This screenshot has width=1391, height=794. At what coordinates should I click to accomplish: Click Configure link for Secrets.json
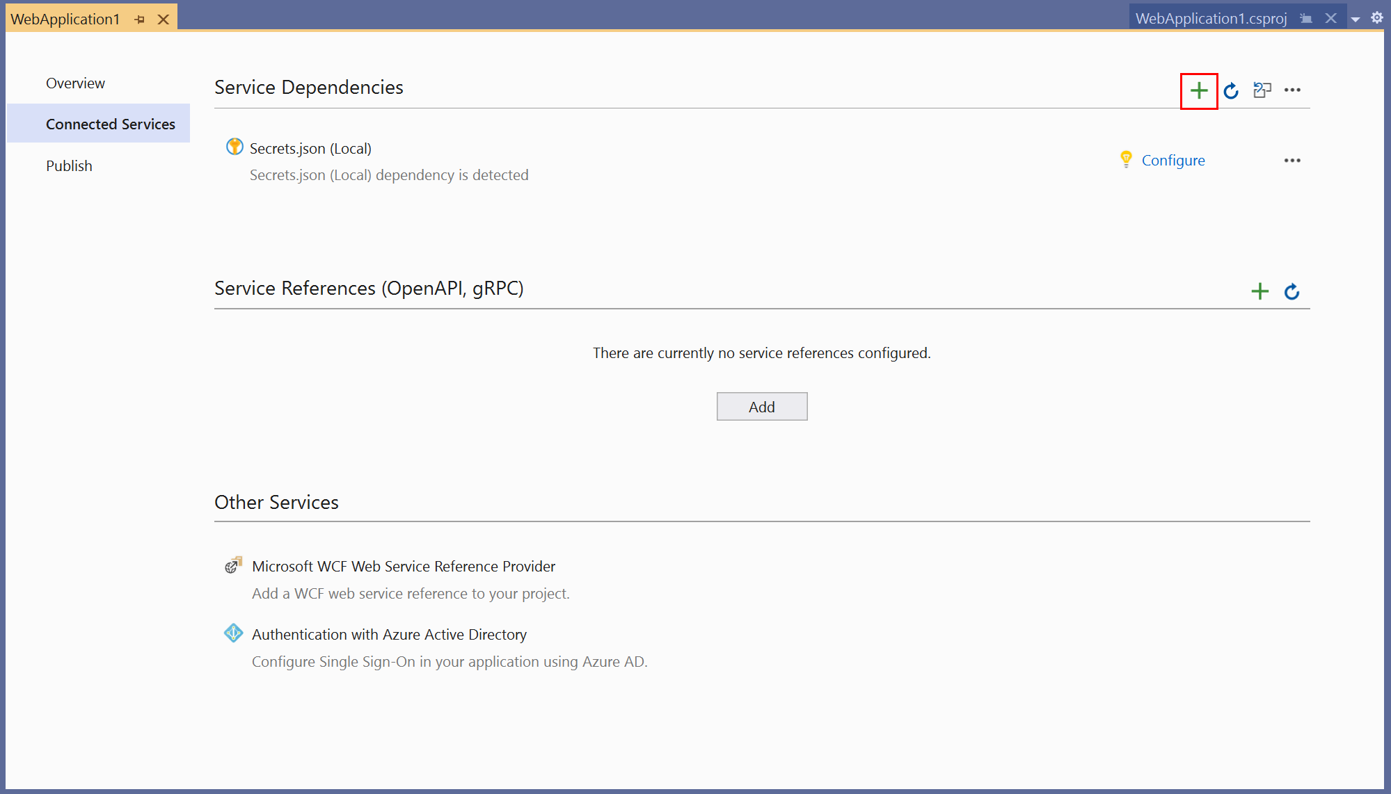(x=1173, y=159)
